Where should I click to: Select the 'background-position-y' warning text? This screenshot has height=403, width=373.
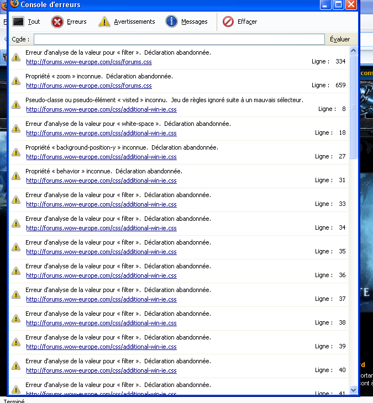tap(122, 147)
